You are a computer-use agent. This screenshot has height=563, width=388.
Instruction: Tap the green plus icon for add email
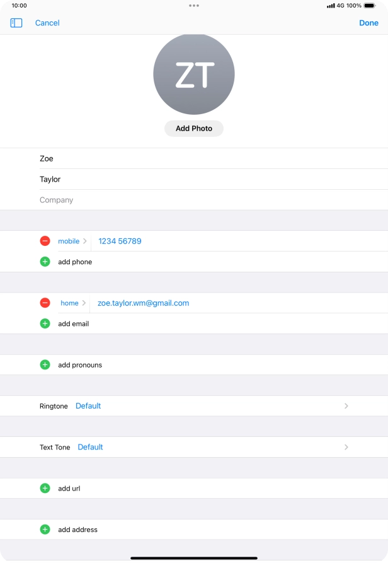45,323
